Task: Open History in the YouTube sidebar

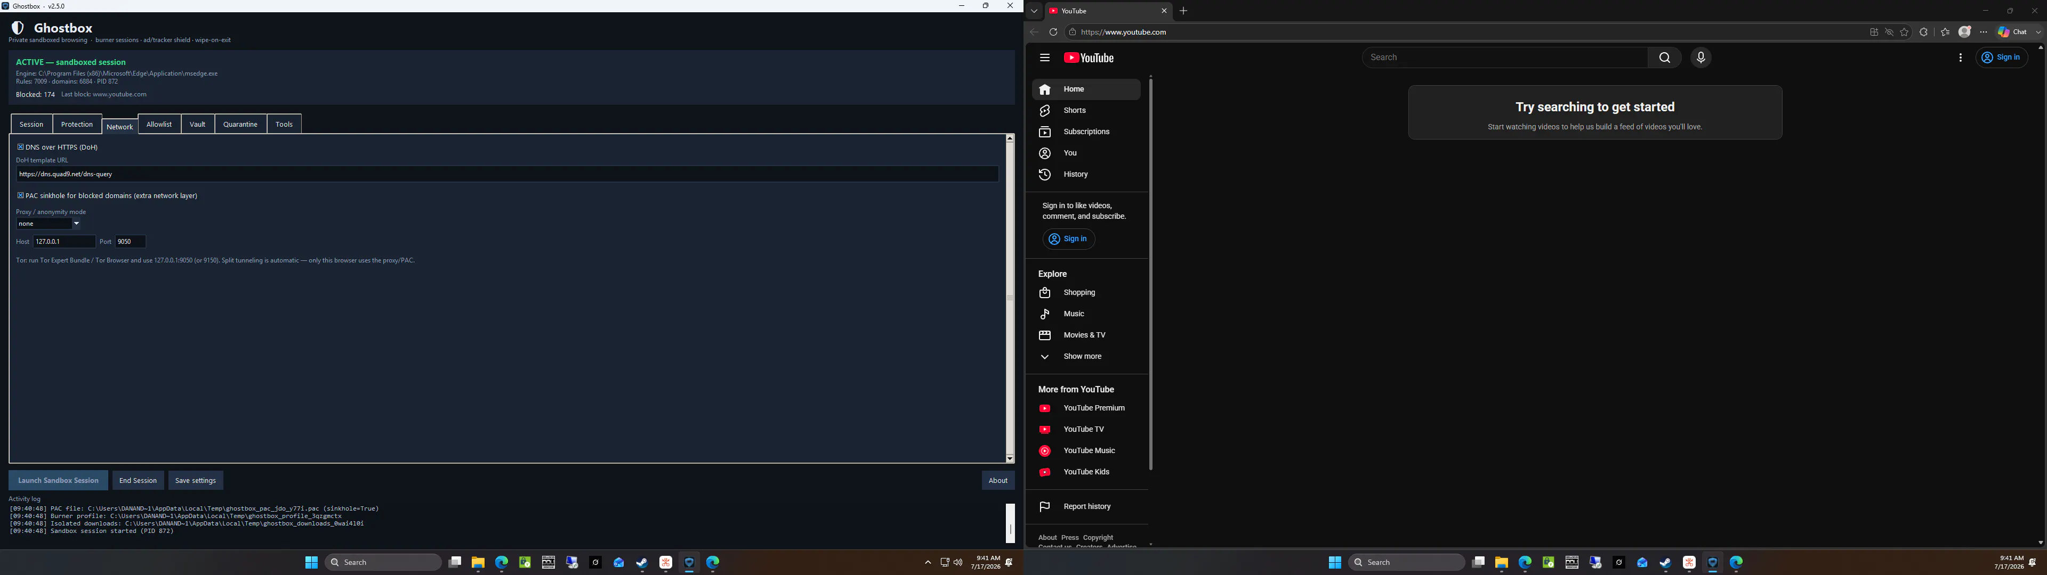Action: (x=1085, y=175)
